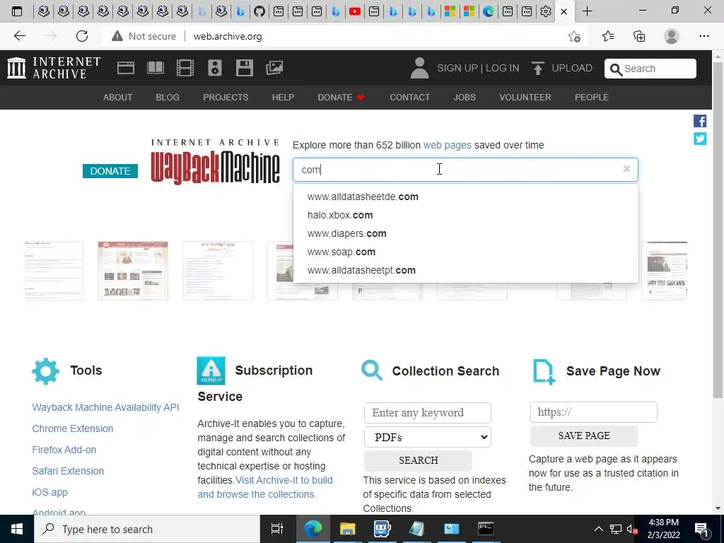The height and width of the screenshot is (543, 724).
Task: Click the Save Page Now document icon
Action: tap(544, 372)
